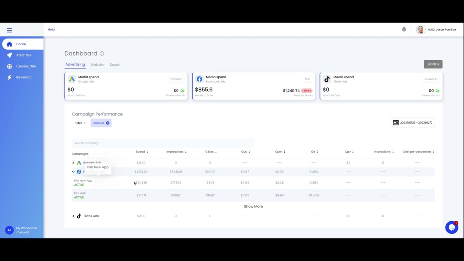Image resolution: width=464 pixels, height=261 pixels.
Task: Click the Research lightning bolt icon
Action: pos(9,77)
